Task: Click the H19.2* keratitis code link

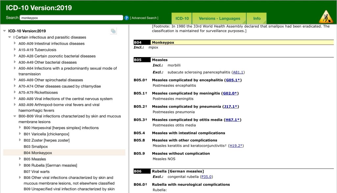Action: pyautogui.click(x=236, y=146)
